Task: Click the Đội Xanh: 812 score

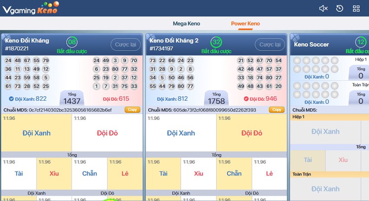Action: point(172,99)
